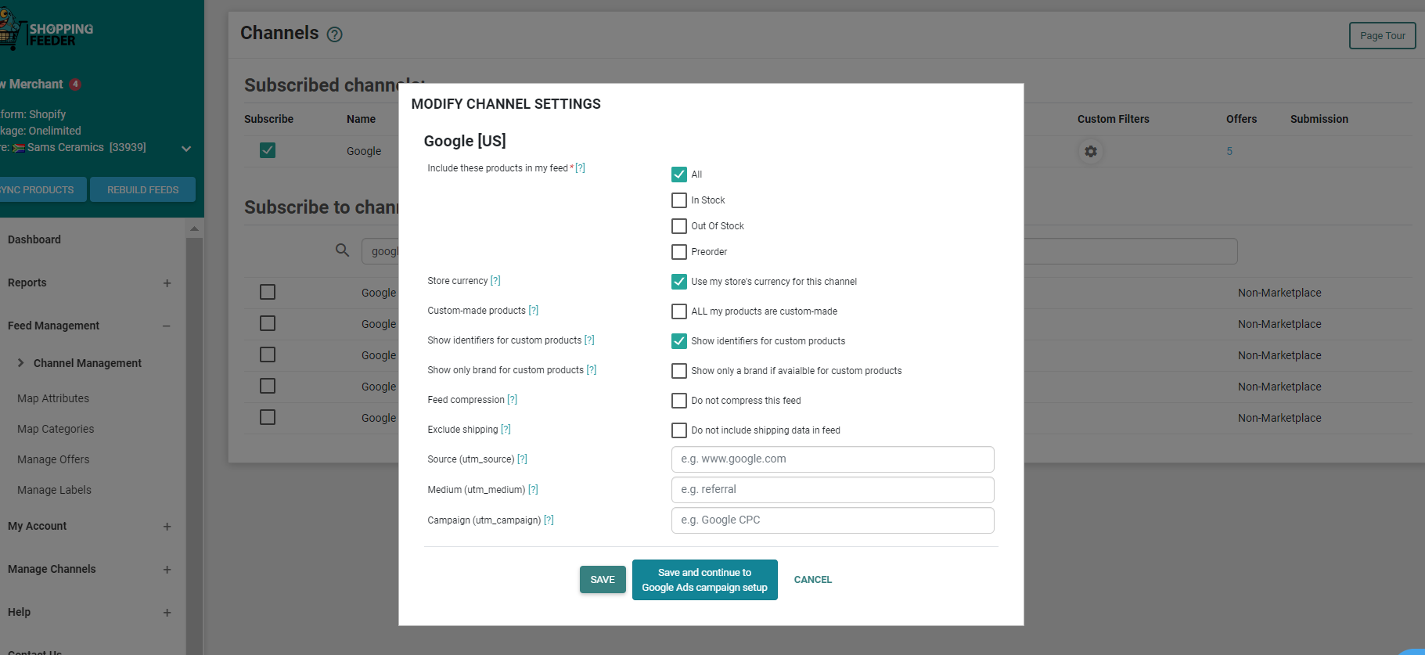The image size is (1425, 655).
Task: Toggle Use my store's currency checkbox
Action: click(679, 282)
